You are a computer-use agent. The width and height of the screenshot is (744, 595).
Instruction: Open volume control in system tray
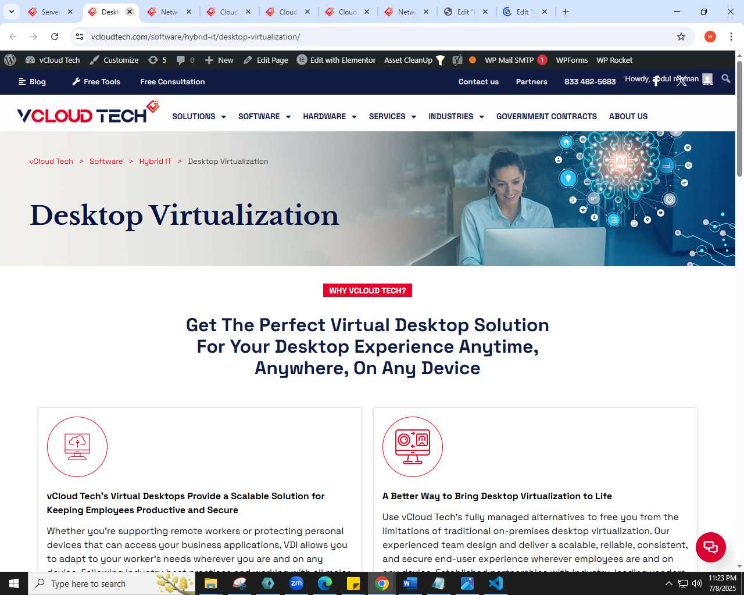697,583
